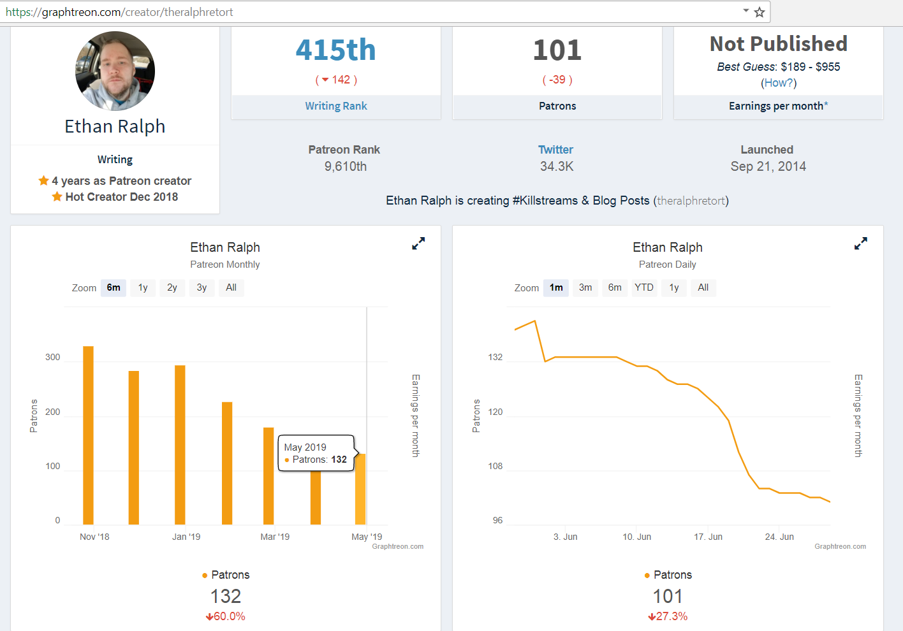Select 1y zoom on Monthly chart
903x631 pixels.
point(143,287)
